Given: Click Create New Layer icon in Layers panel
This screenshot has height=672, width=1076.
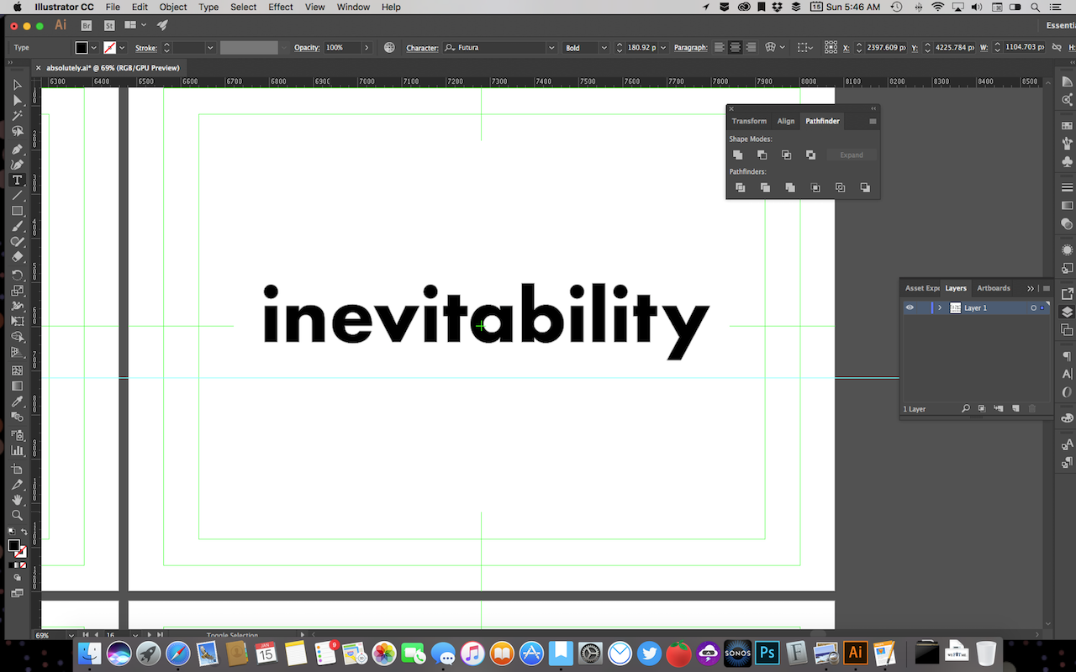Looking at the screenshot, I should 1015,408.
